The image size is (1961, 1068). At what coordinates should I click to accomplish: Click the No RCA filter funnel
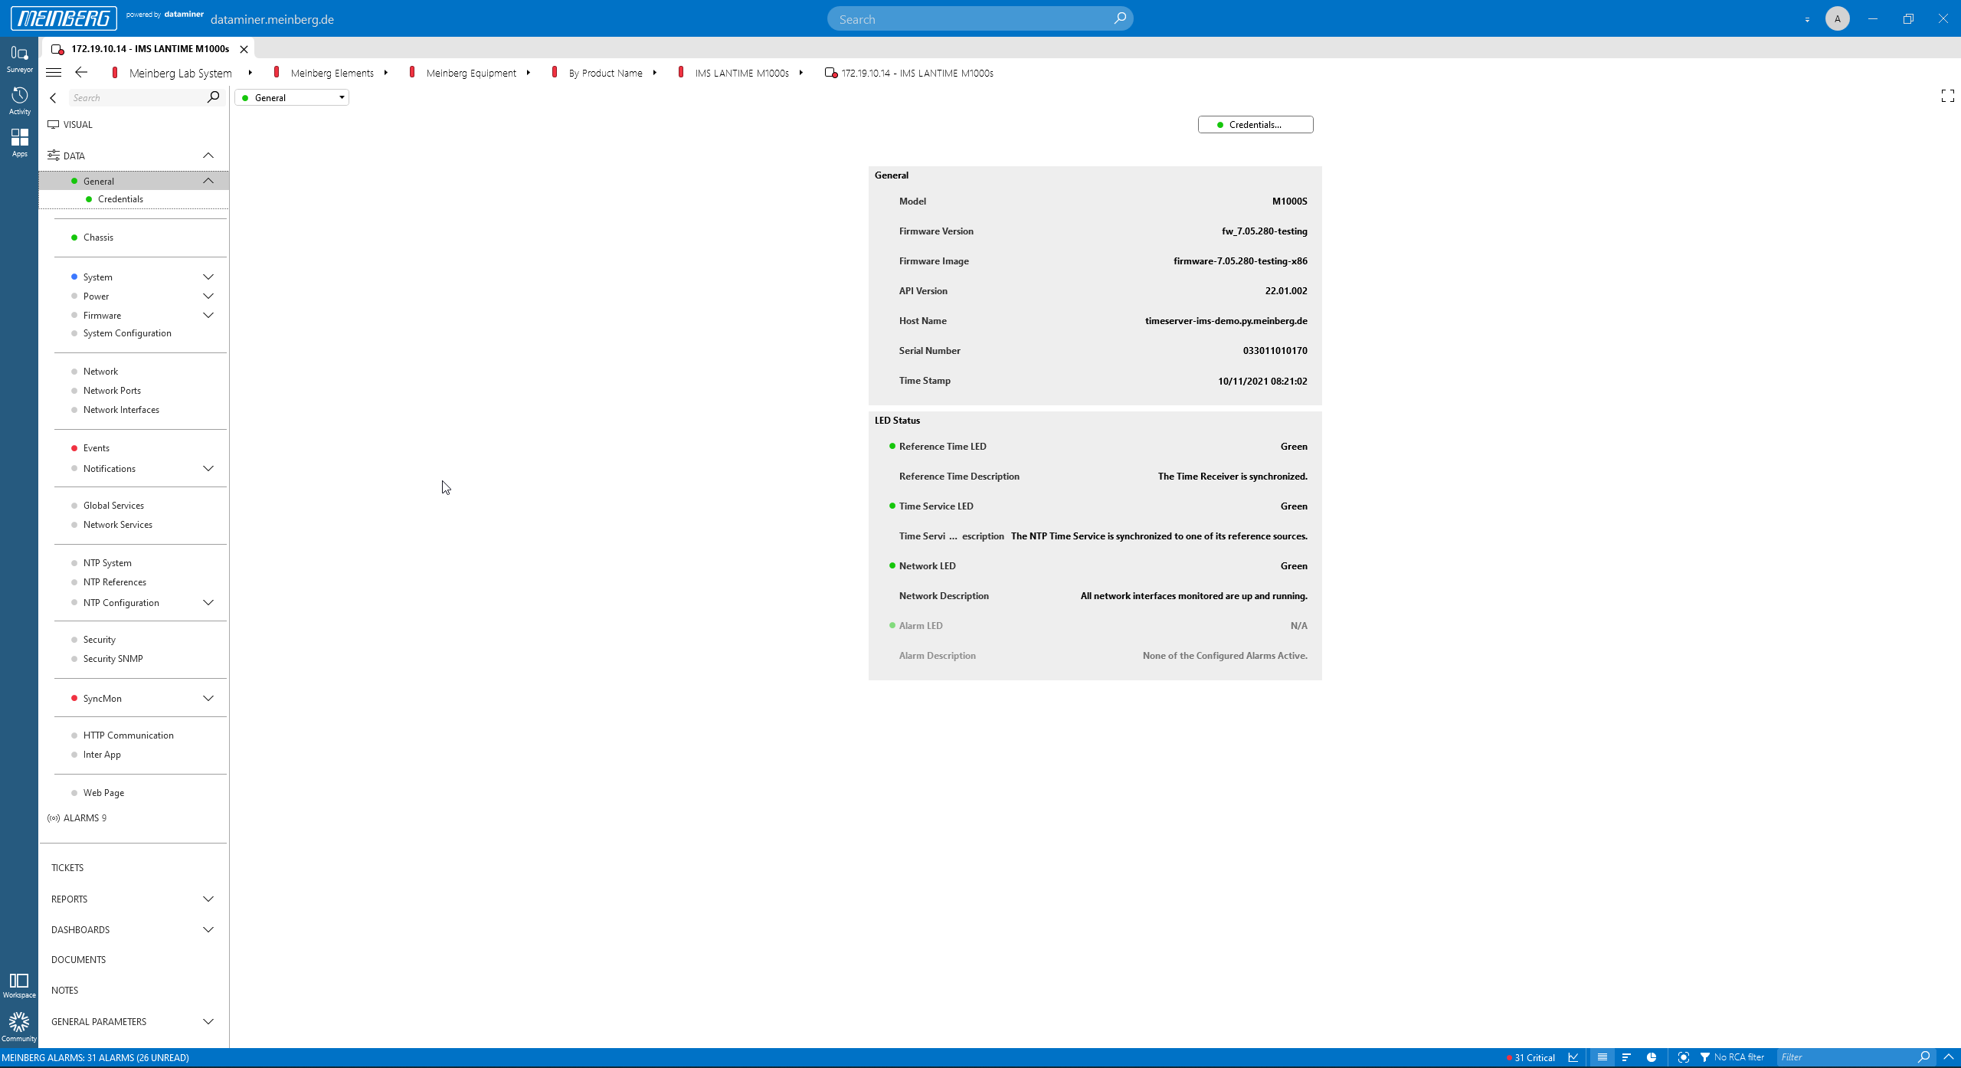(1705, 1057)
